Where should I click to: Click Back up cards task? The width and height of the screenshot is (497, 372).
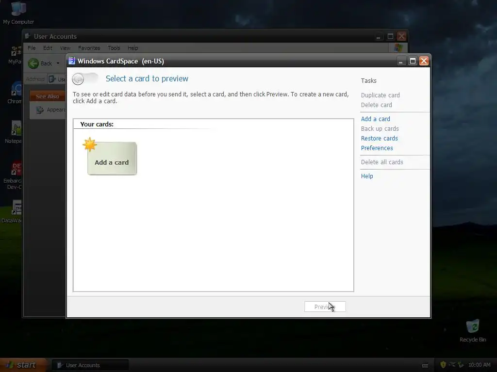point(380,129)
